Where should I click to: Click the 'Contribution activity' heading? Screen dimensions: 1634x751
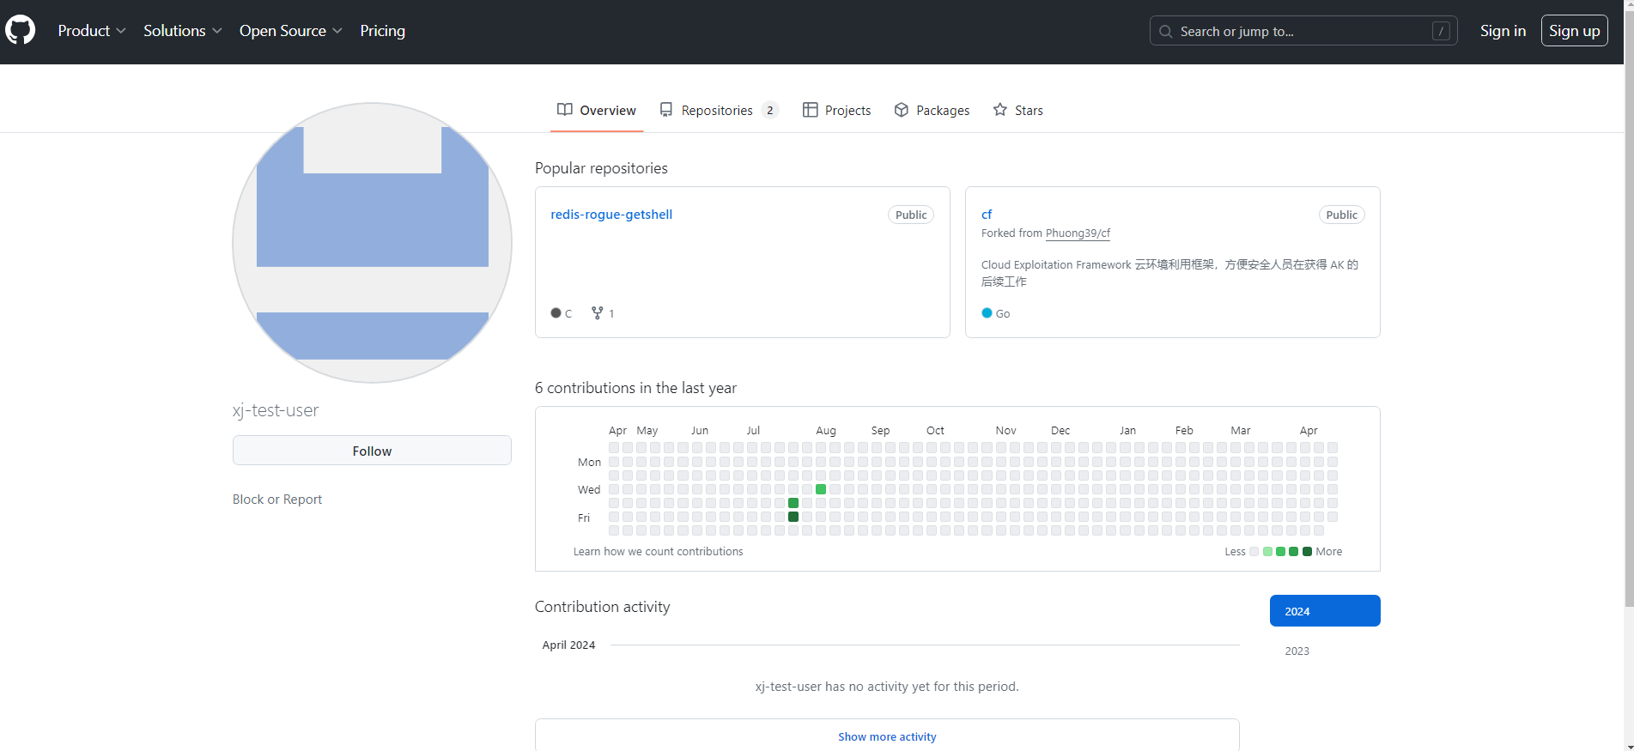pos(602,607)
